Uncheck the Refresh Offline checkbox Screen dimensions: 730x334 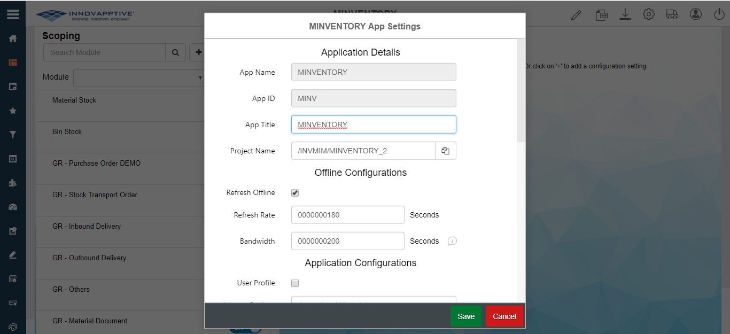click(295, 193)
